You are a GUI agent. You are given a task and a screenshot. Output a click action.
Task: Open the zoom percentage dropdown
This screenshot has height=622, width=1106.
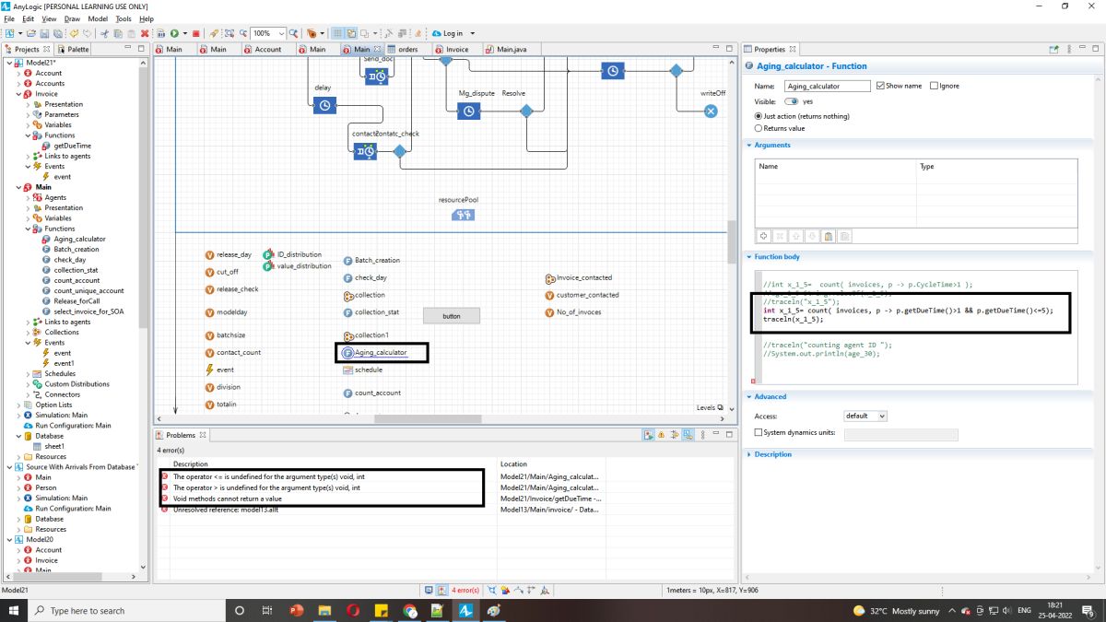pyautogui.click(x=281, y=33)
